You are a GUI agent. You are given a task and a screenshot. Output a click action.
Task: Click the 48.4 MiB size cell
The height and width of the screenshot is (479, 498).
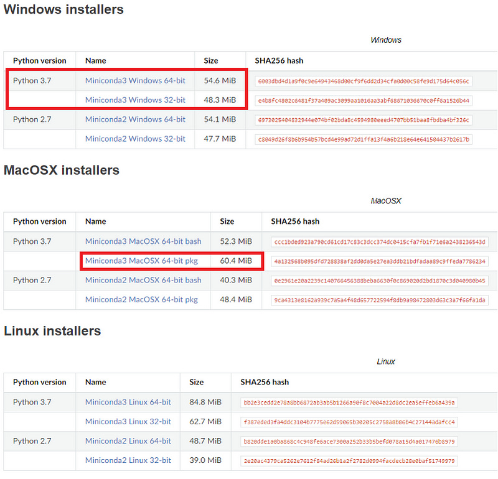(x=236, y=300)
